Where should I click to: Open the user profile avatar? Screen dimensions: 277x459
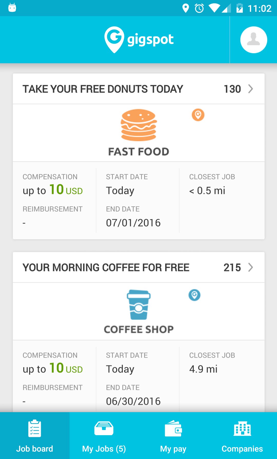click(x=253, y=40)
